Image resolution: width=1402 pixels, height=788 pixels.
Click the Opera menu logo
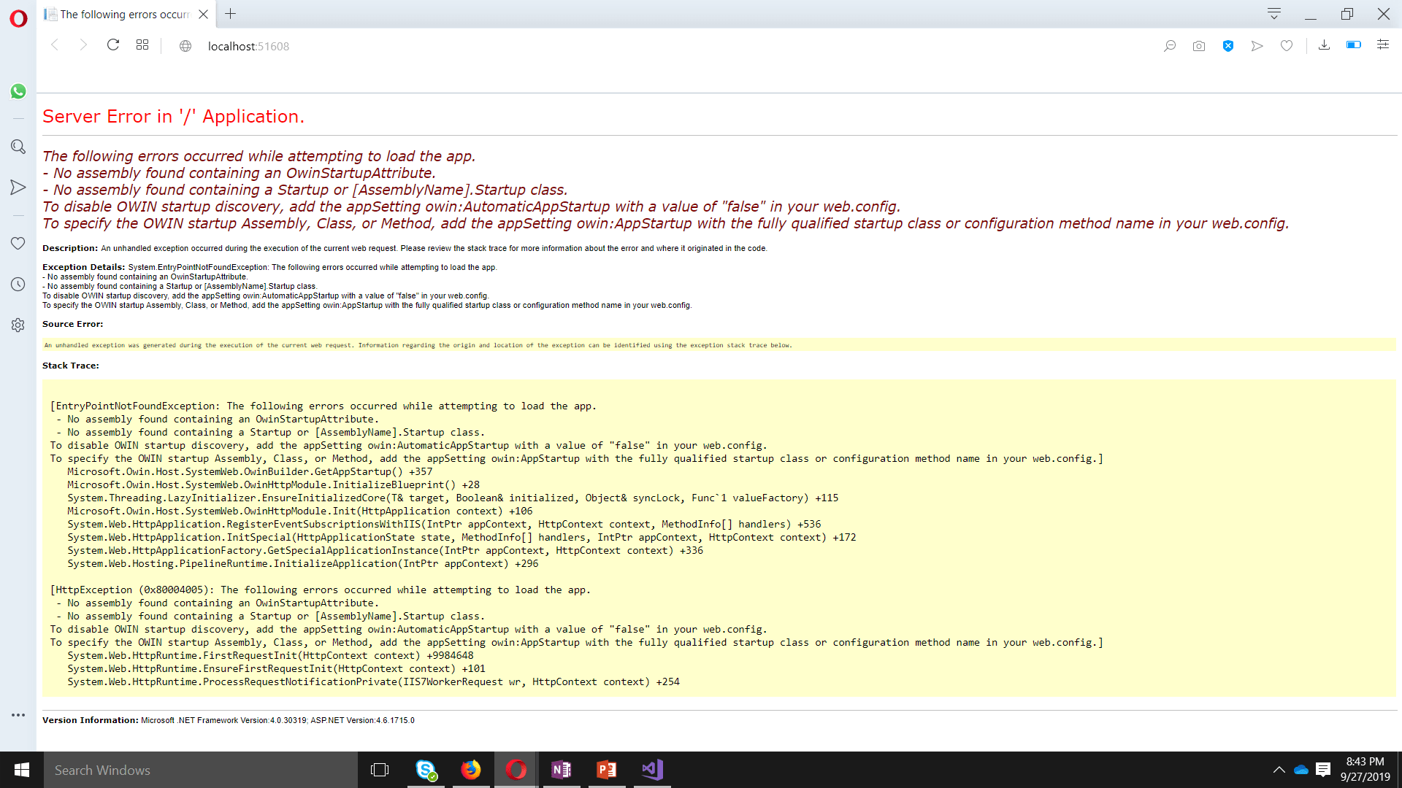pyautogui.click(x=18, y=18)
